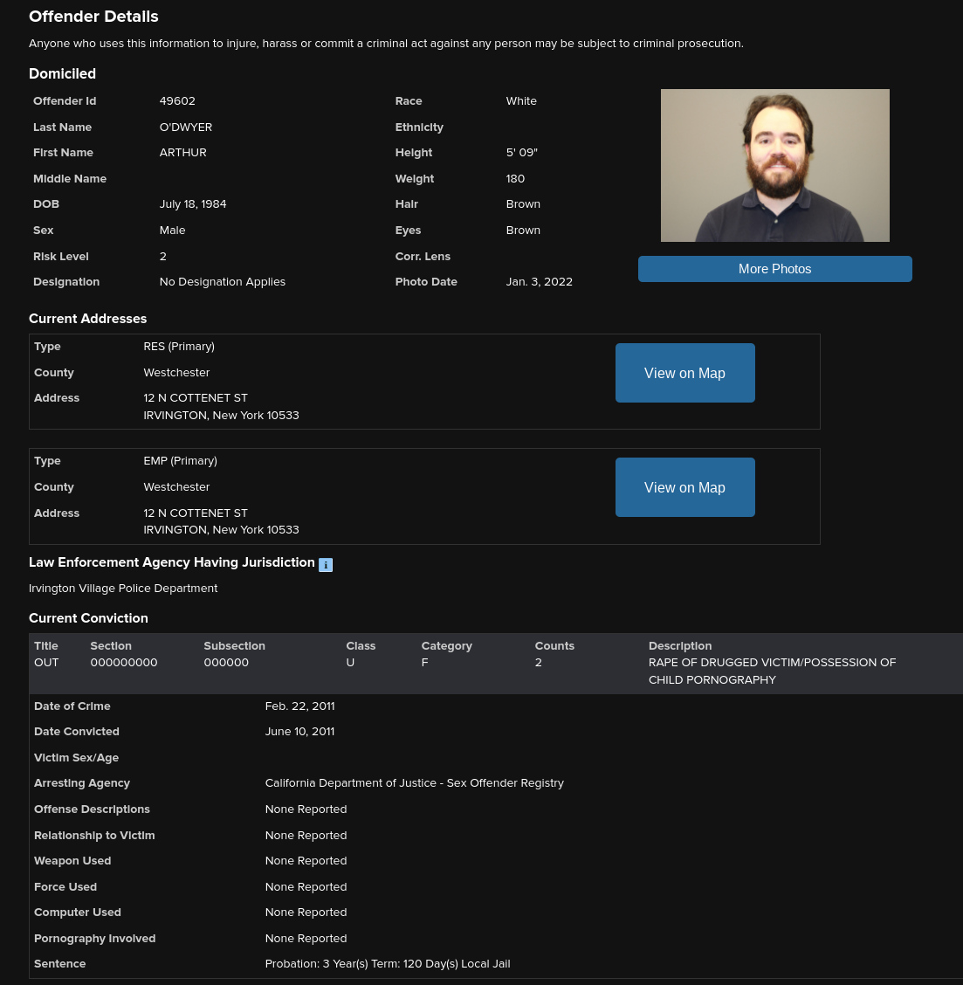Click Irvington Village Police Department text
The width and height of the screenshot is (963, 985).
click(x=123, y=588)
